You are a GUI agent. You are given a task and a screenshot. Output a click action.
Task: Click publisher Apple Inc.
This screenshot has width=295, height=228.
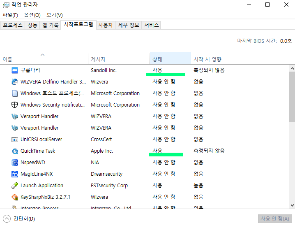[x=102, y=151]
